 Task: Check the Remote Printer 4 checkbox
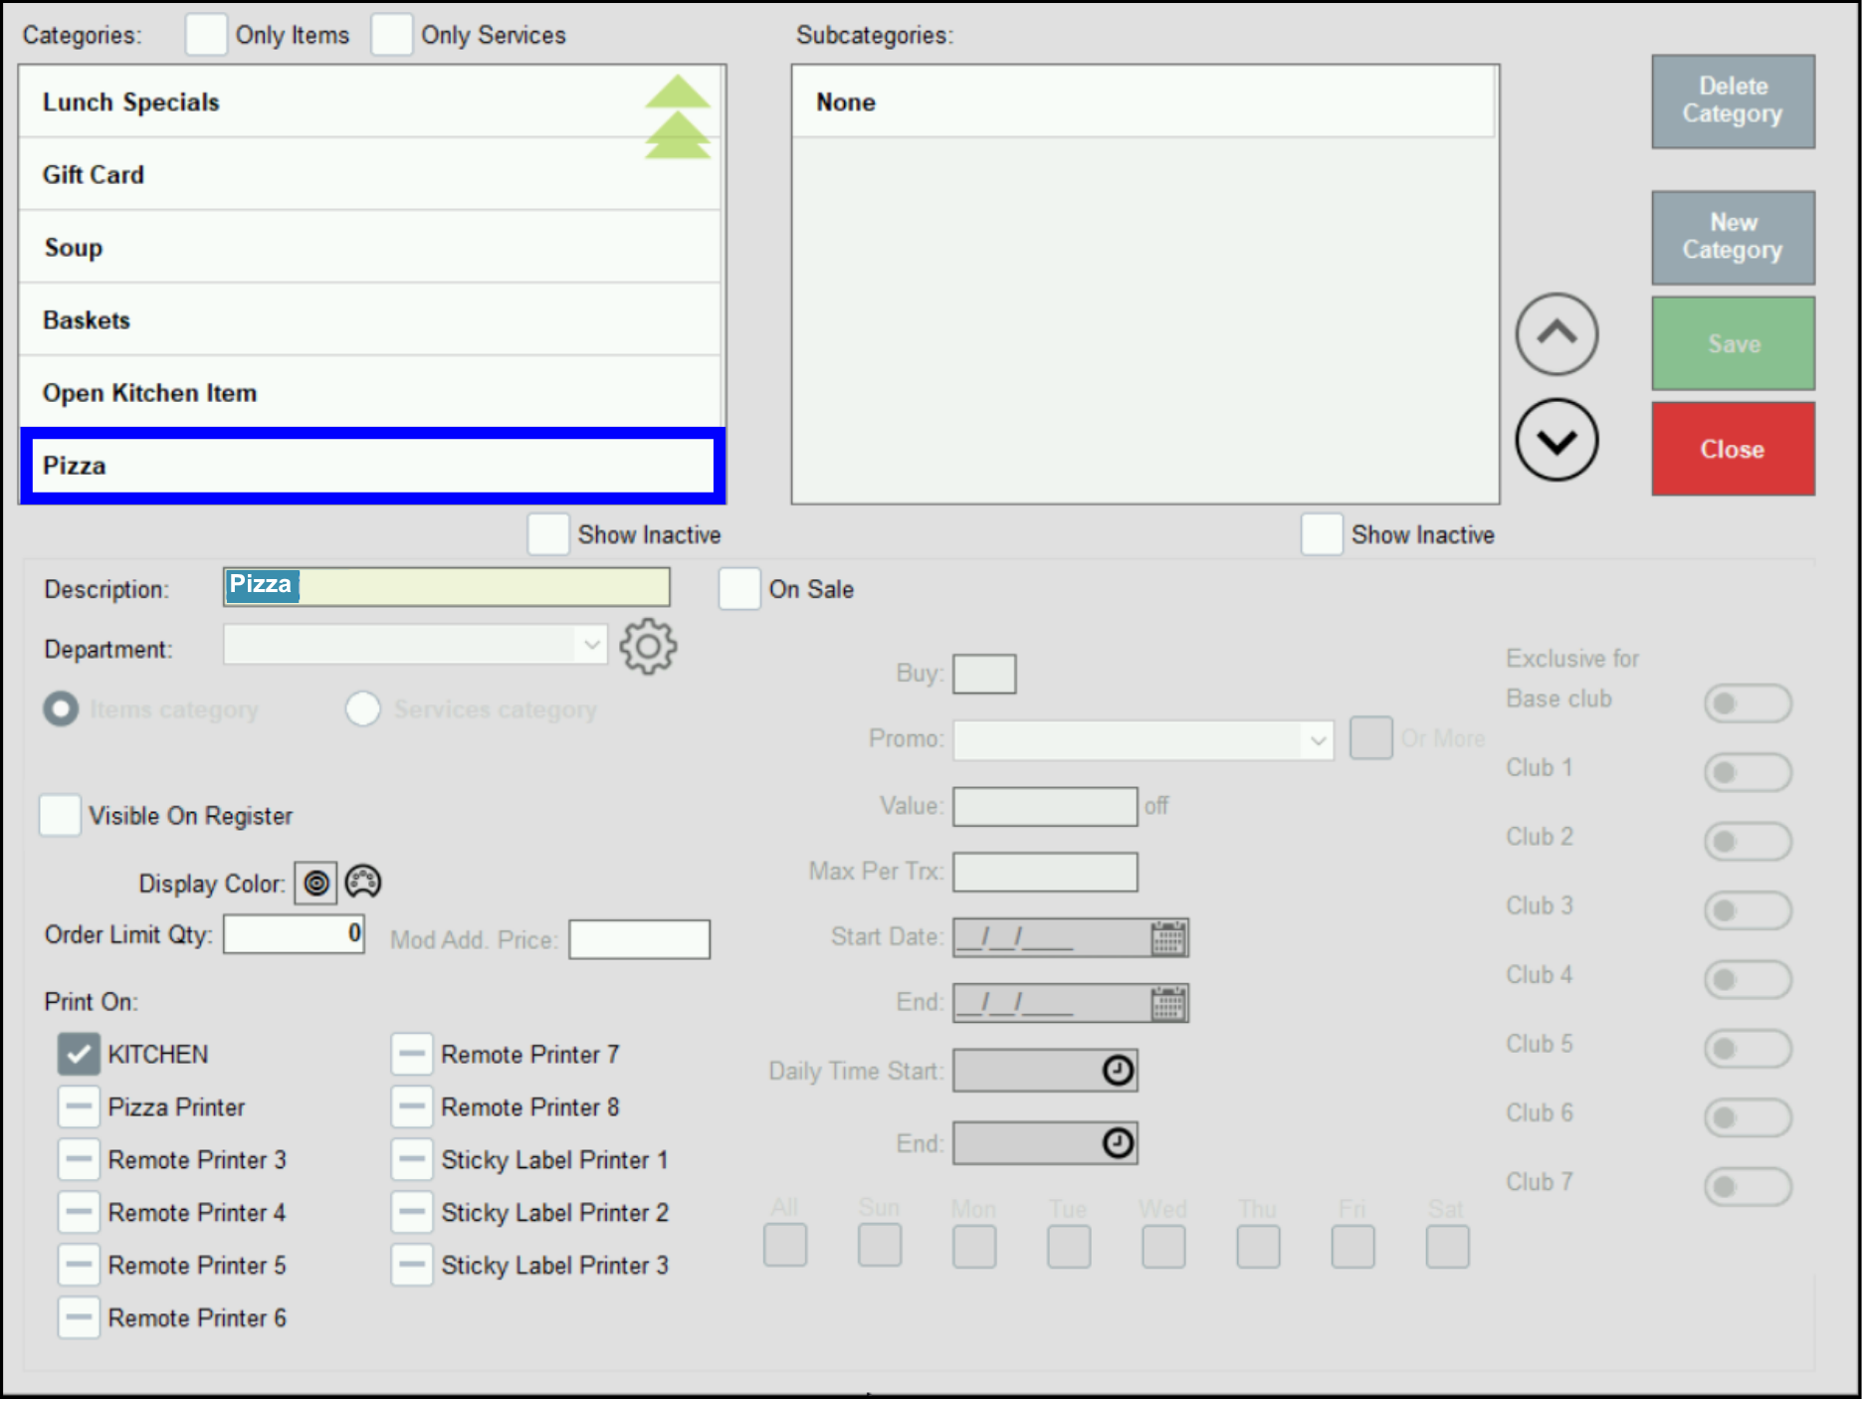point(79,1212)
